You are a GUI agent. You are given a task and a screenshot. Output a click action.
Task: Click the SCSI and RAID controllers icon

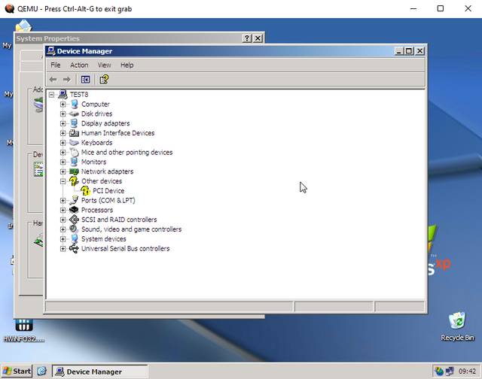point(74,220)
